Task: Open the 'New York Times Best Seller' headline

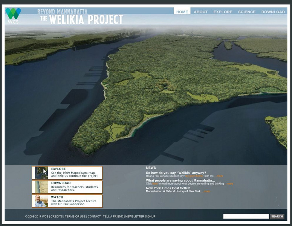Action: pos(168,188)
